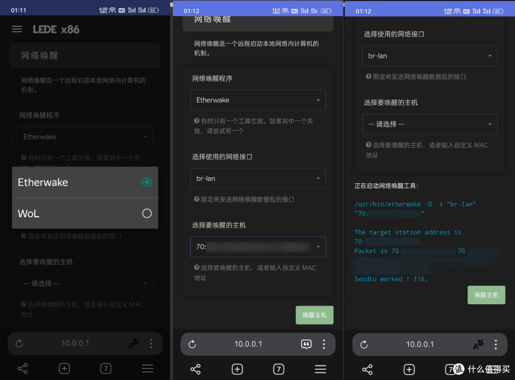Open the br-lan interface dropdown in middle phone
The height and width of the screenshot is (380, 515).
[x=258, y=179]
